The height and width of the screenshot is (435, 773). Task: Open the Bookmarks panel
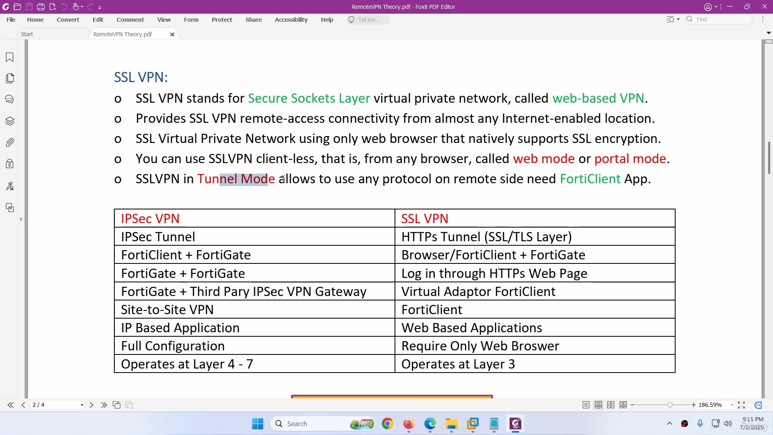(x=10, y=57)
